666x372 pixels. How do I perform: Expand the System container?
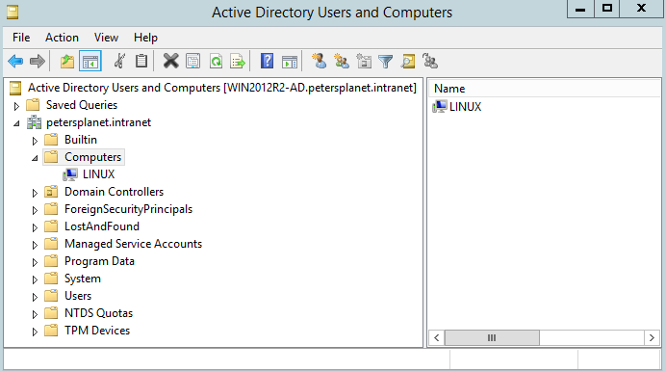35,279
